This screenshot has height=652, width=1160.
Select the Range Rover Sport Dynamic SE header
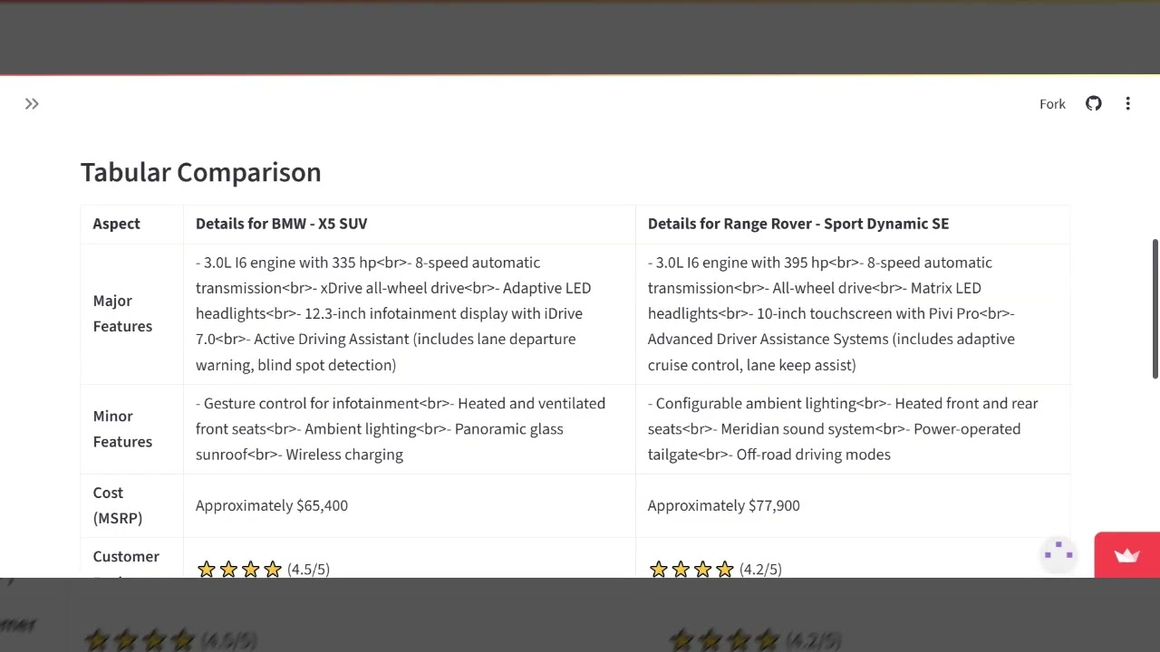pos(797,224)
